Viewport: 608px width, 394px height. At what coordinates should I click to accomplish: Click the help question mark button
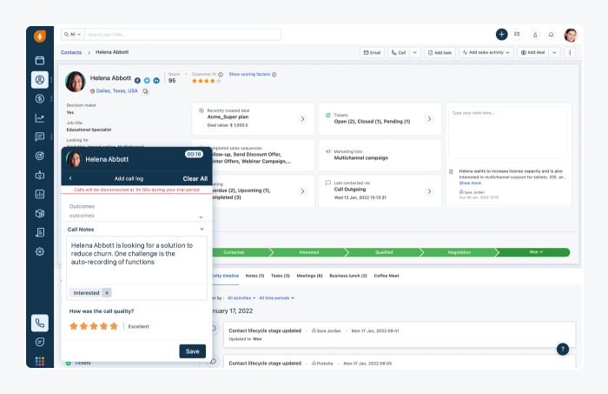click(x=563, y=349)
